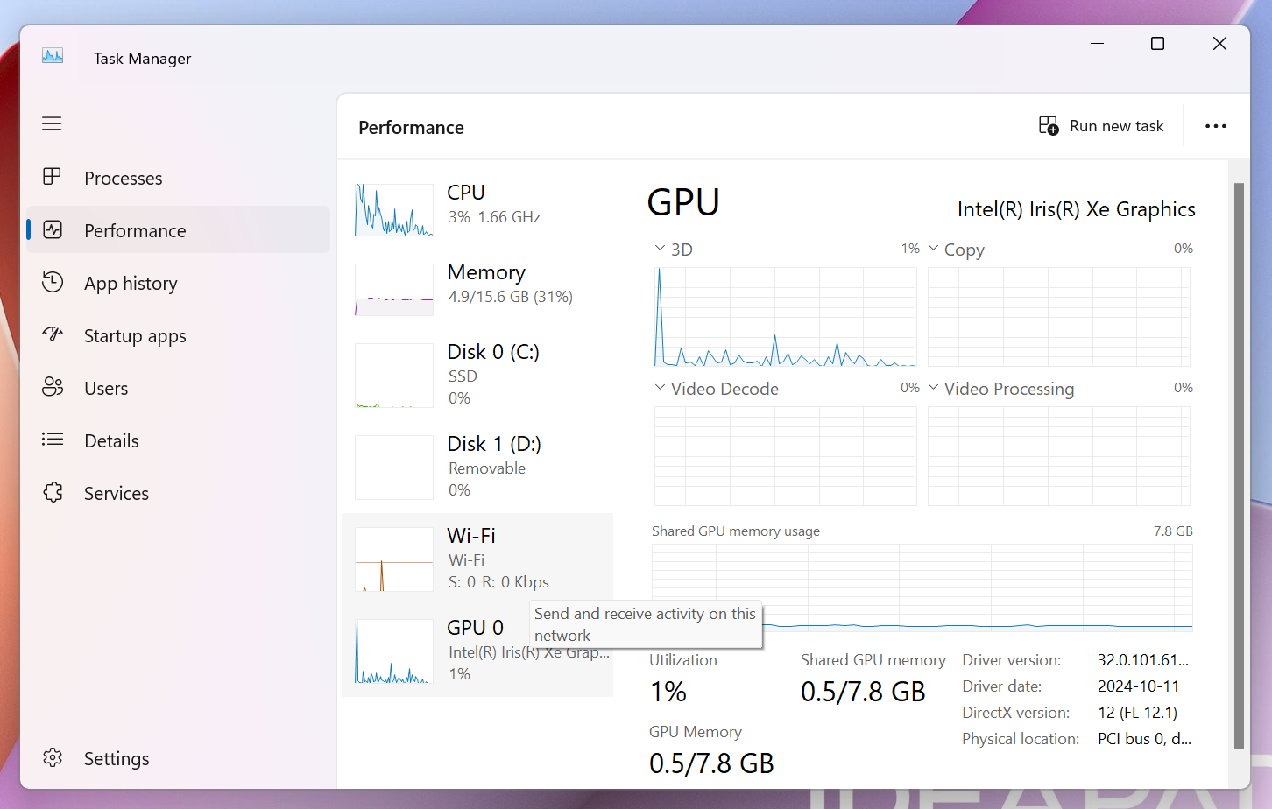
Task: Click the Driver date value 2024-10-11
Action: click(x=1139, y=686)
